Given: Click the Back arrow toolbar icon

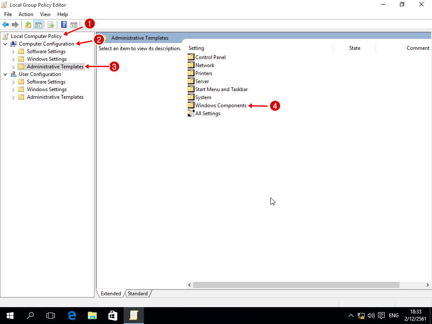Looking at the screenshot, I should (5, 25).
